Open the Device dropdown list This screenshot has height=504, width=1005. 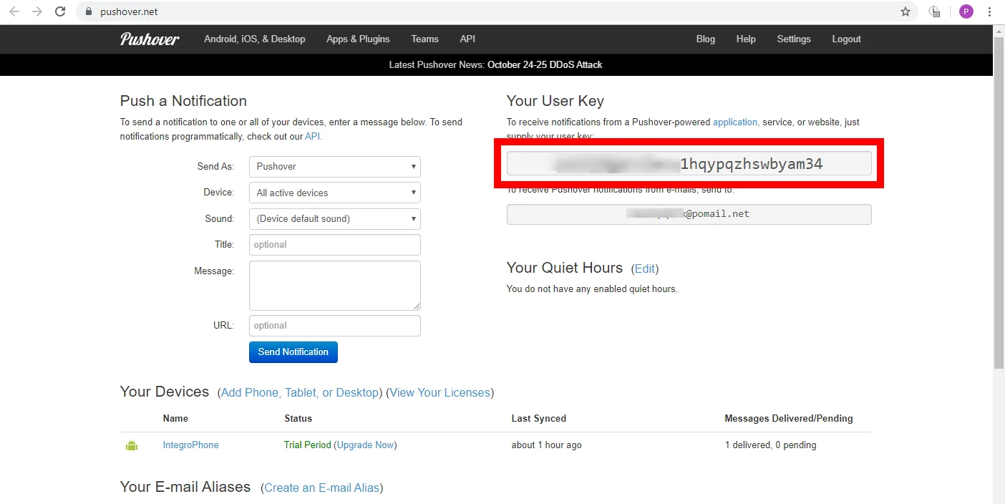335,193
